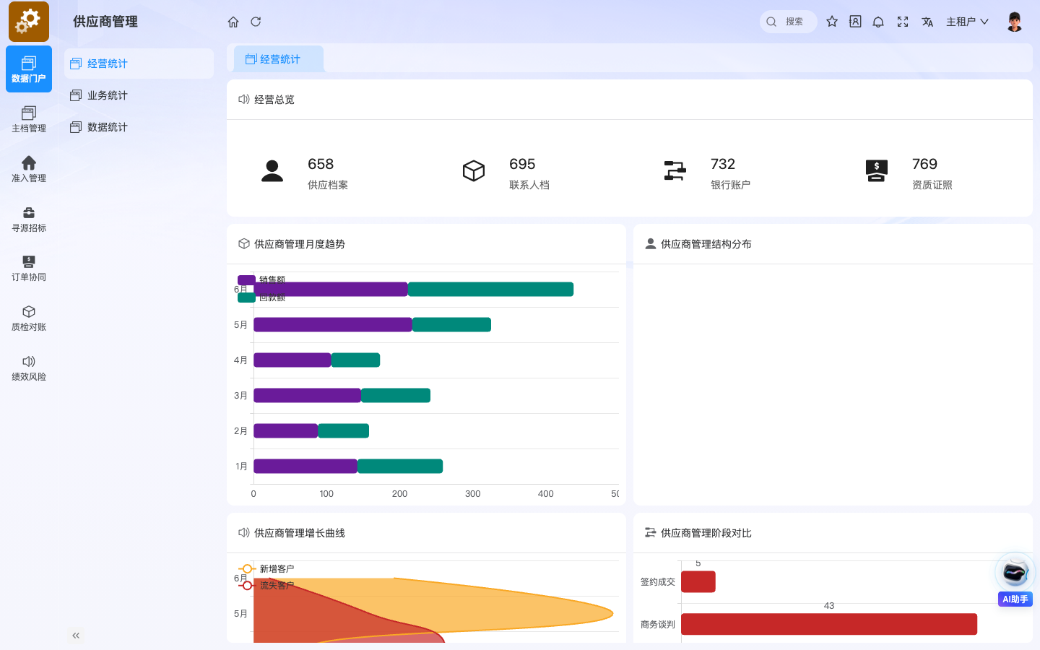Open 寻源招标 module
This screenshot has width=1040, height=650.
coord(29,219)
